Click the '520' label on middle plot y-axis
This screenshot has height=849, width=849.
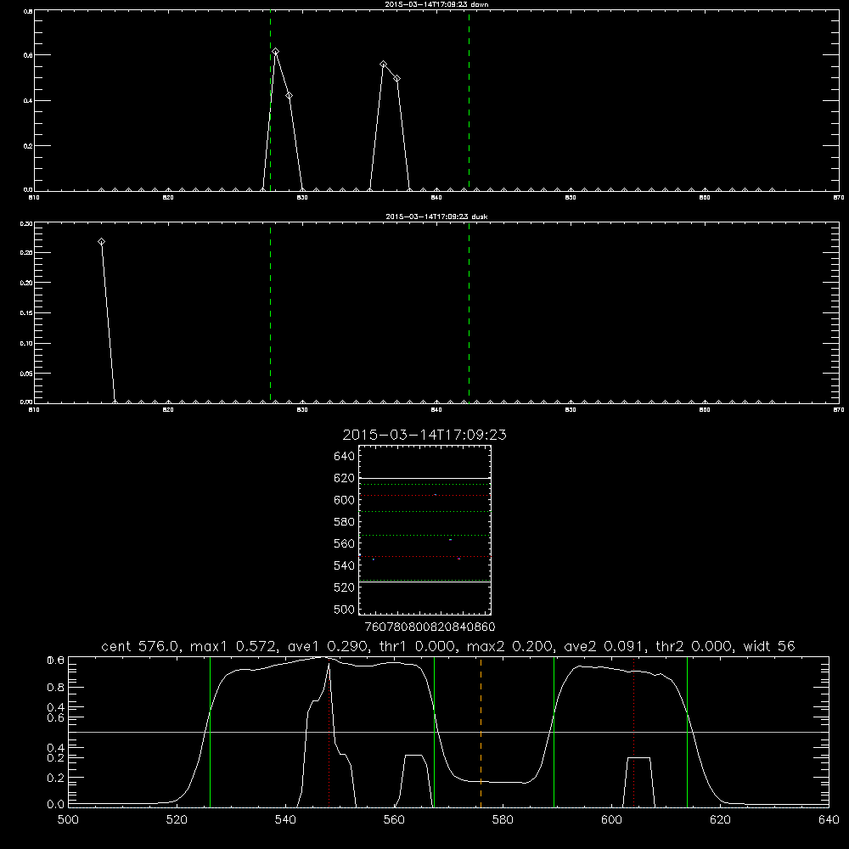pos(344,588)
